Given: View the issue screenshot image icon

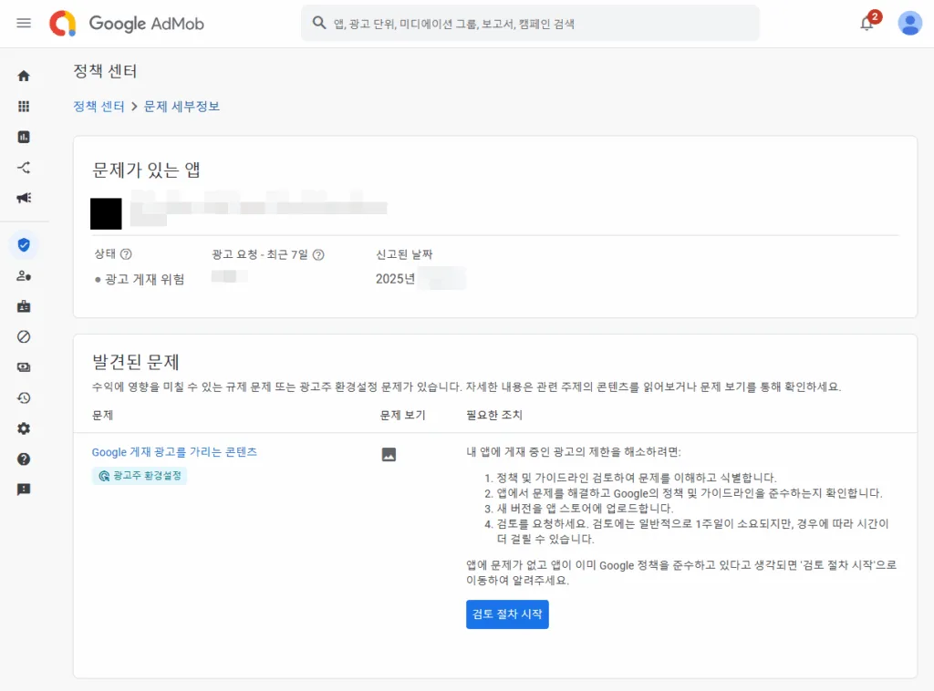Looking at the screenshot, I should [389, 455].
